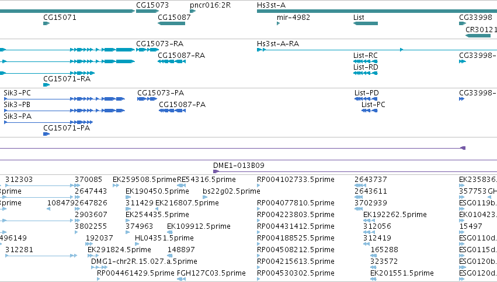Screen dimensions: 497x282
Task: Click the CG15071 gene arrow
Action: coord(47,23)
